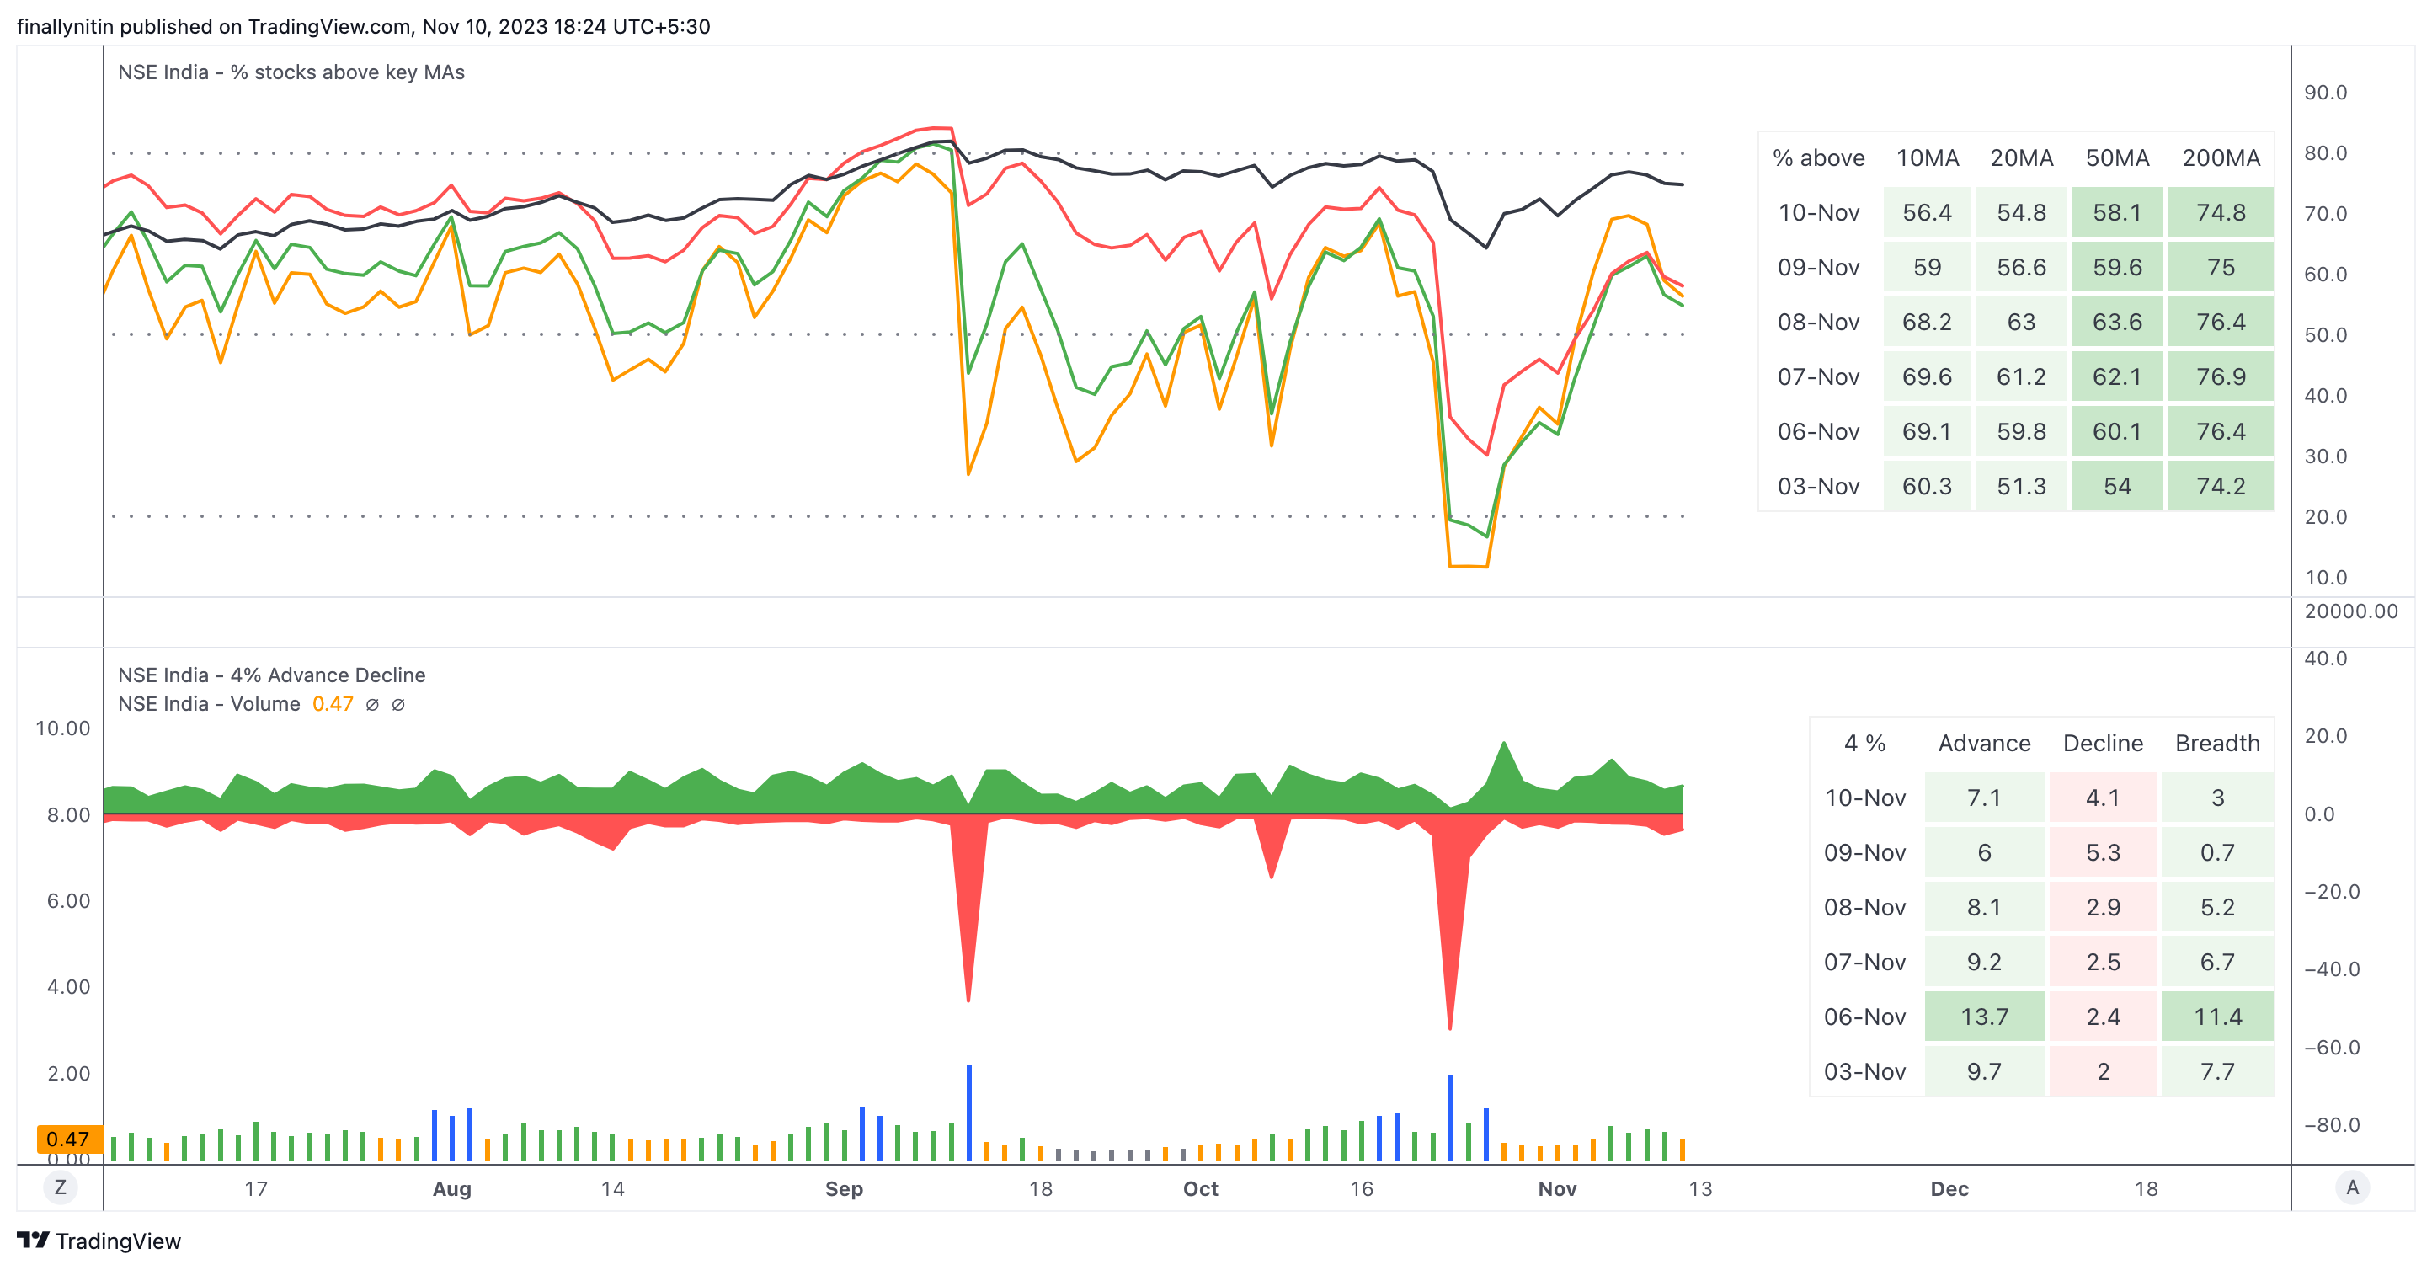Select the NSE India - Volume legend label
The image size is (2432, 1270).
[209, 704]
